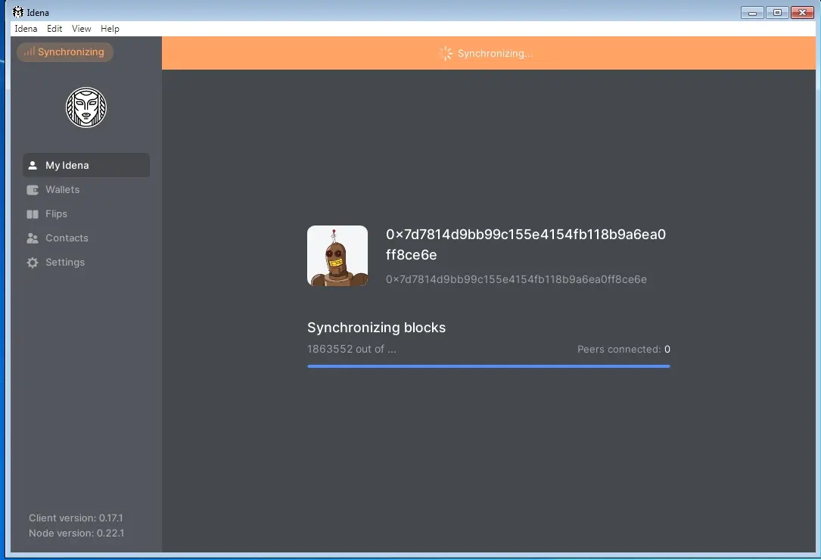
Task: Open the Edit menu
Action: coord(54,29)
